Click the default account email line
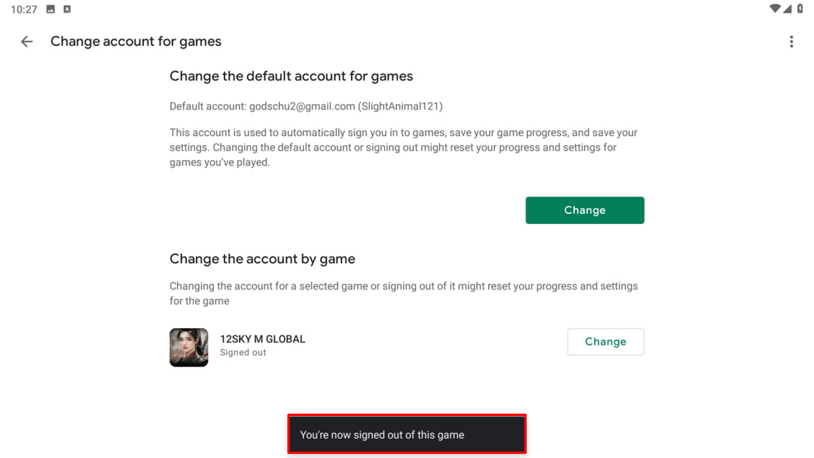The width and height of the screenshot is (814, 458). coord(306,106)
